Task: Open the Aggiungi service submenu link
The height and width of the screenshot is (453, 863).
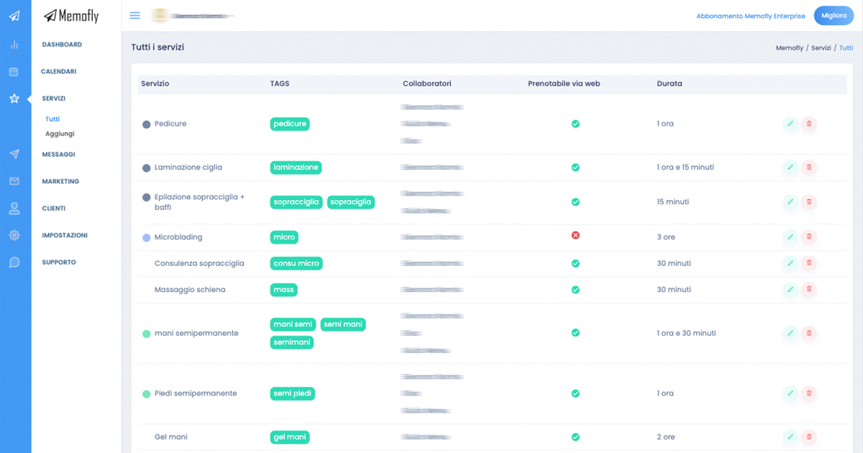Action: [x=60, y=134]
